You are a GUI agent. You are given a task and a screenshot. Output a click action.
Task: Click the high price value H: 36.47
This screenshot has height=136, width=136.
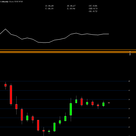(71, 6)
